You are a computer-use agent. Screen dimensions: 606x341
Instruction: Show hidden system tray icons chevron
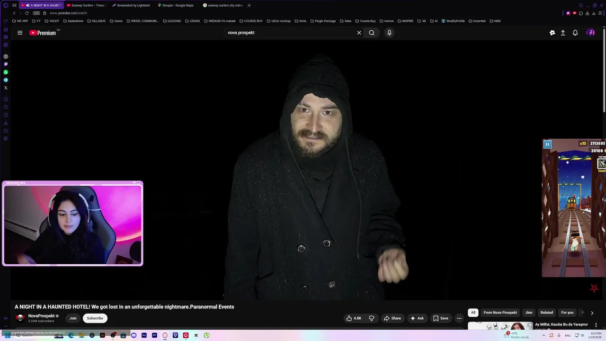pyautogui.click(x=544, y=335)
